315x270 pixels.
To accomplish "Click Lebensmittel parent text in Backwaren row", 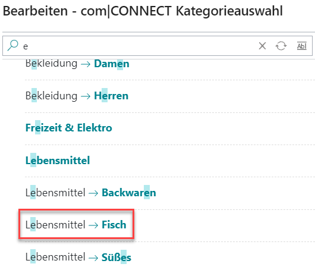I will tap(55, 193).
